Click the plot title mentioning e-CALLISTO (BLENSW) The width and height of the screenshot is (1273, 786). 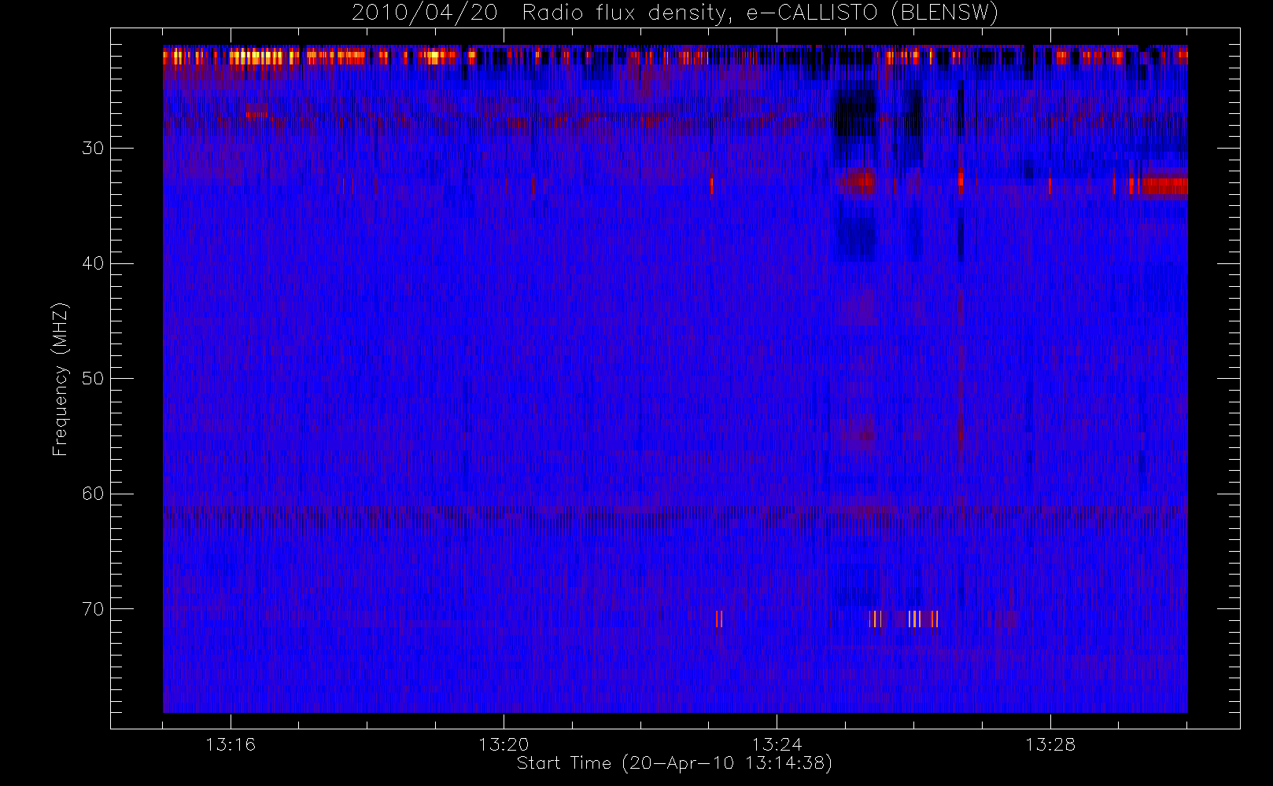coord(674,13)
